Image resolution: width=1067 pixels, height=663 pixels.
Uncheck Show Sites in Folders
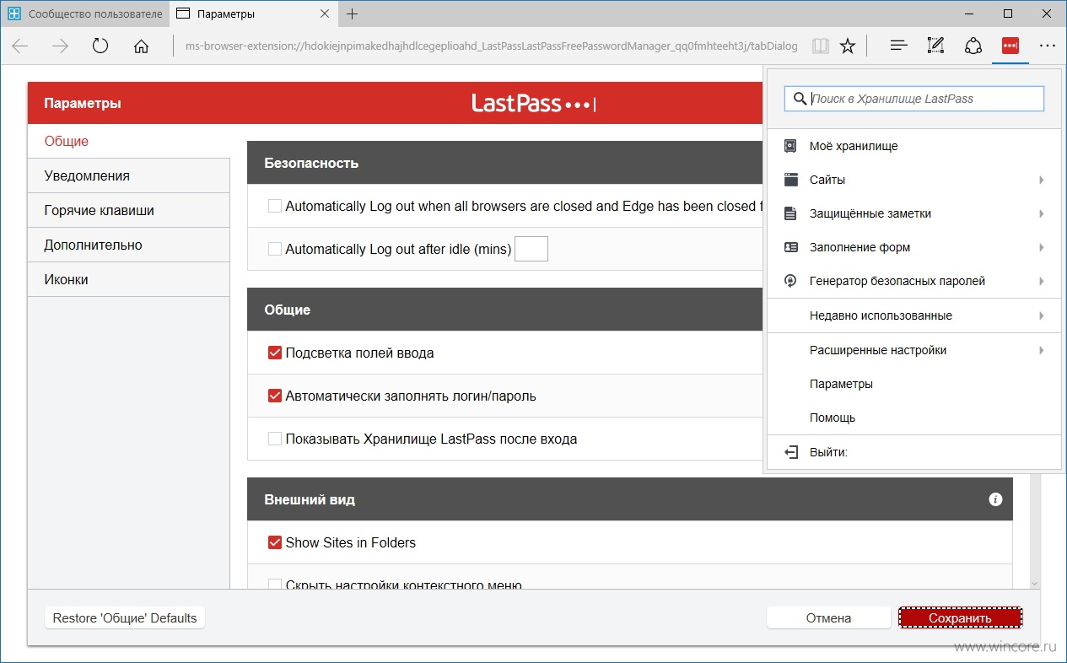275,542
